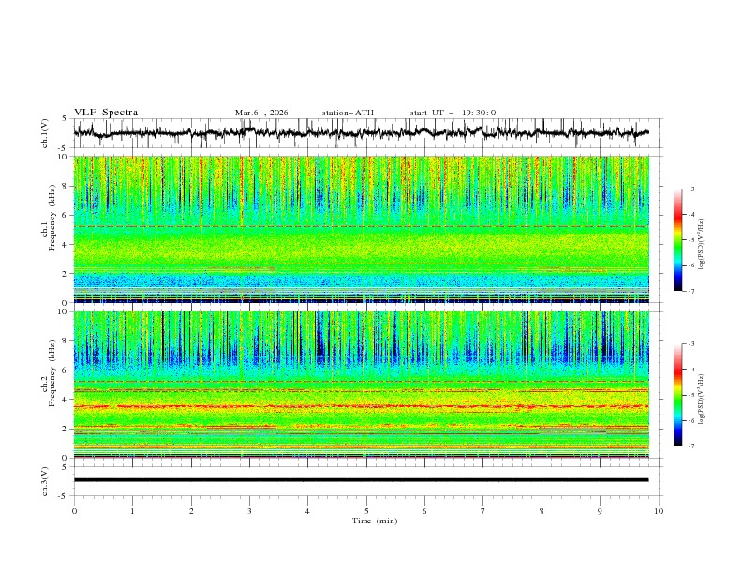Screen dimensions: 742x574
Task: Click the 3 minute tick on time axis
Action: [249, 510]
